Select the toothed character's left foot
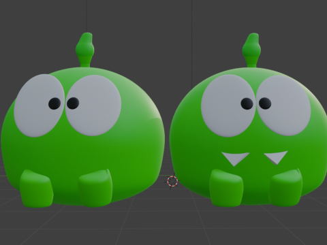327x245 pixels. tap(226, 188)
